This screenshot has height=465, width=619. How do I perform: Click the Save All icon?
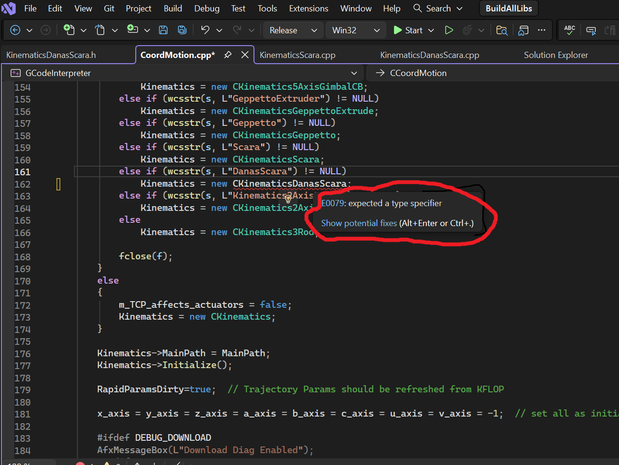pyautogui.click(x=182, y=30)
